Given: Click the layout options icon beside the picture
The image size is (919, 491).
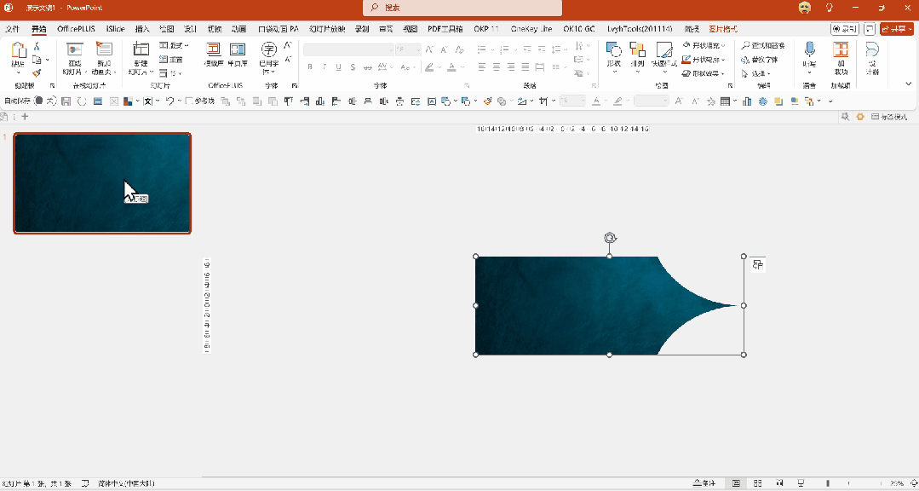Looking at the screenshot, I should (x=758, y=265).
